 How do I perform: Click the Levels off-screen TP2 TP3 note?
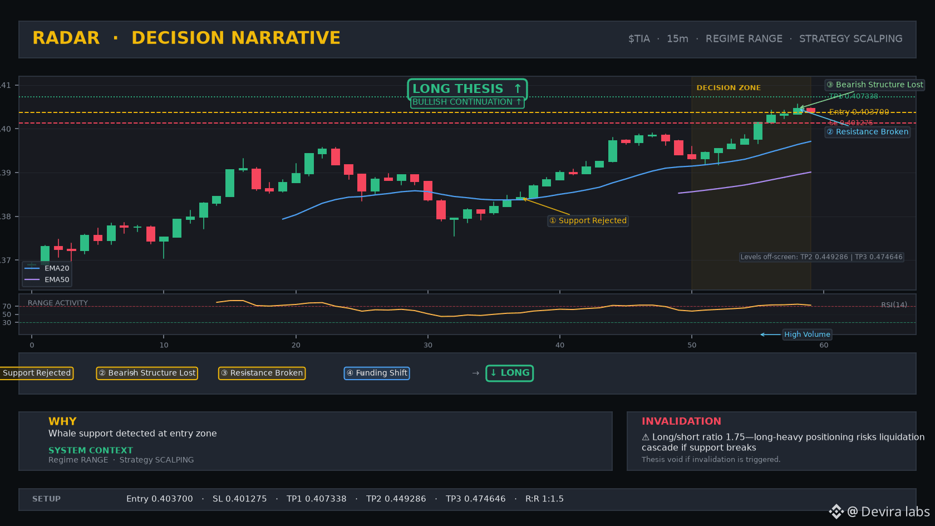click(x=821, y=257)
